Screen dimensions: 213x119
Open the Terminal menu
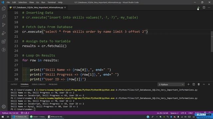click(52, 2)
